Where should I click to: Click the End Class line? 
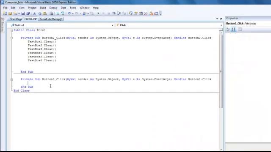(x=22, y=91)
